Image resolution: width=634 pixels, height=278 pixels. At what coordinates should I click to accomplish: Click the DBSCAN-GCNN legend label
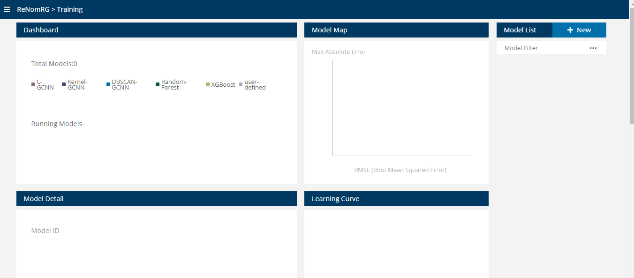125,85
